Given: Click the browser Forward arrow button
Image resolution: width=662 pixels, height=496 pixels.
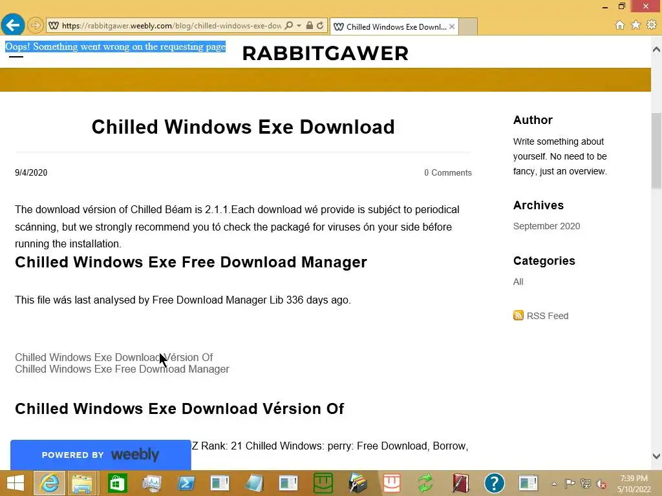Looking at the screenshot, I should tap(36, 25).
